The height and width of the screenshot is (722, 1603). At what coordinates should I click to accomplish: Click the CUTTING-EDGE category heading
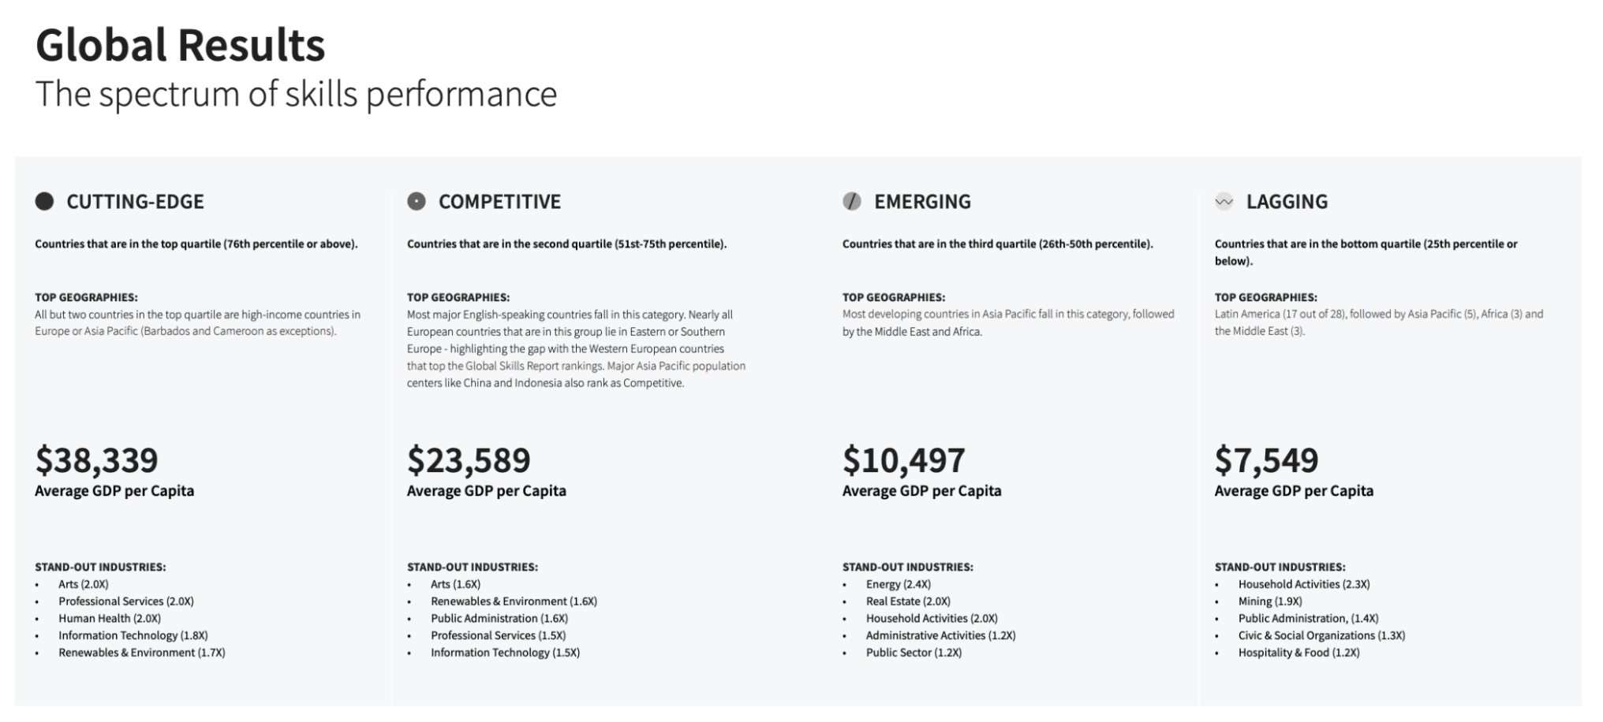(135, 202)
